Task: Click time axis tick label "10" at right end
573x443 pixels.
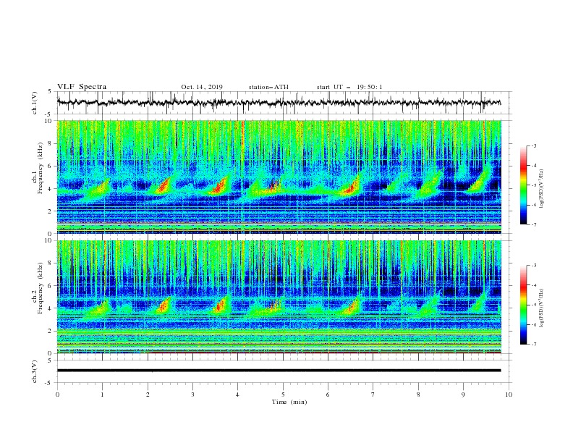Action: tap(509, 395)
